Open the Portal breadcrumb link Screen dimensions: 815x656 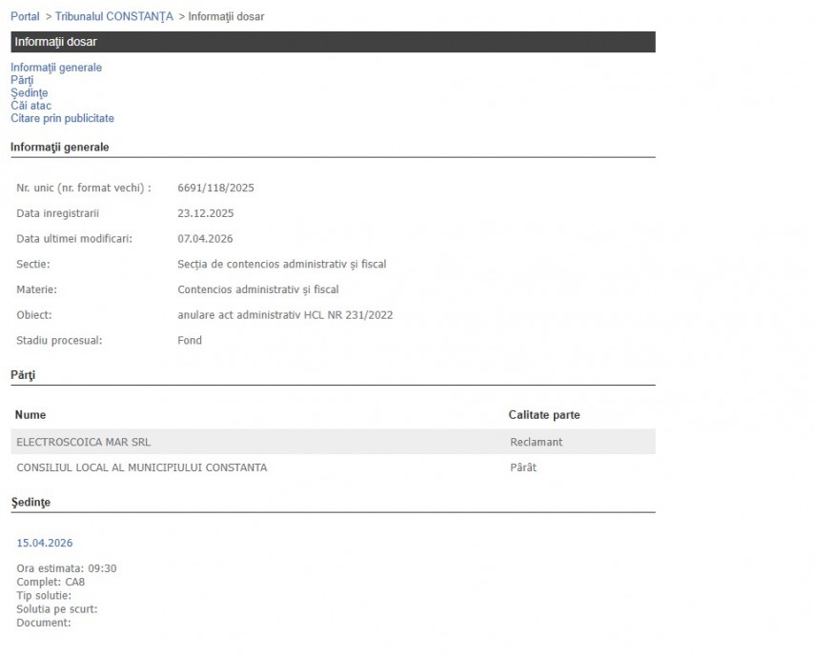[x=25, y=17]
